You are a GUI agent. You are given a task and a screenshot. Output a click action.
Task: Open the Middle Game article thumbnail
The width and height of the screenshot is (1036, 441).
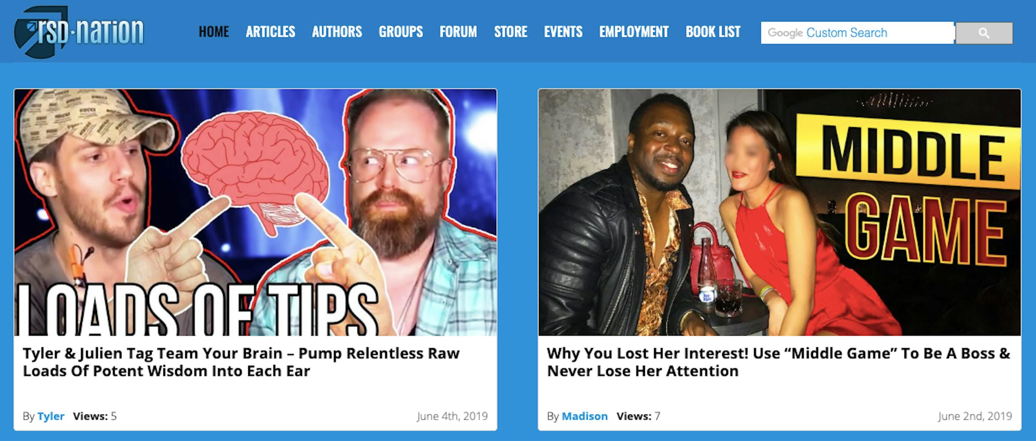pyautogui.click(x=779, y=212)
